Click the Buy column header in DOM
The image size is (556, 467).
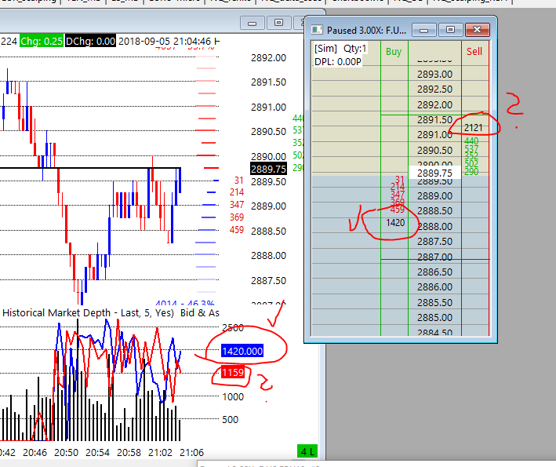394,52
